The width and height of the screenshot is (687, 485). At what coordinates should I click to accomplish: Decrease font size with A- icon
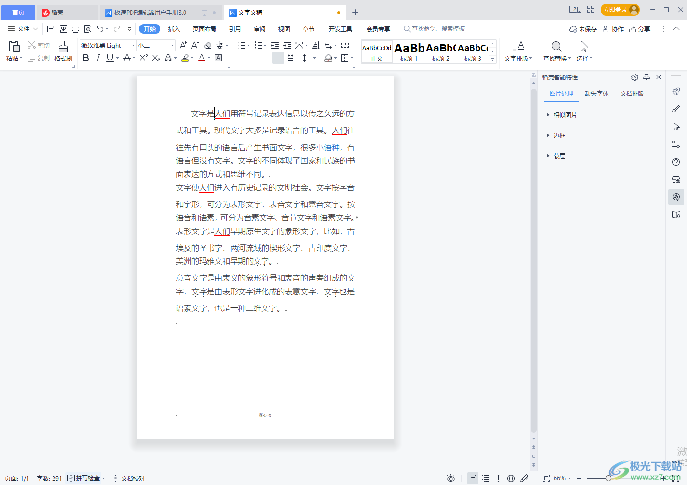(x=195, y=45)
